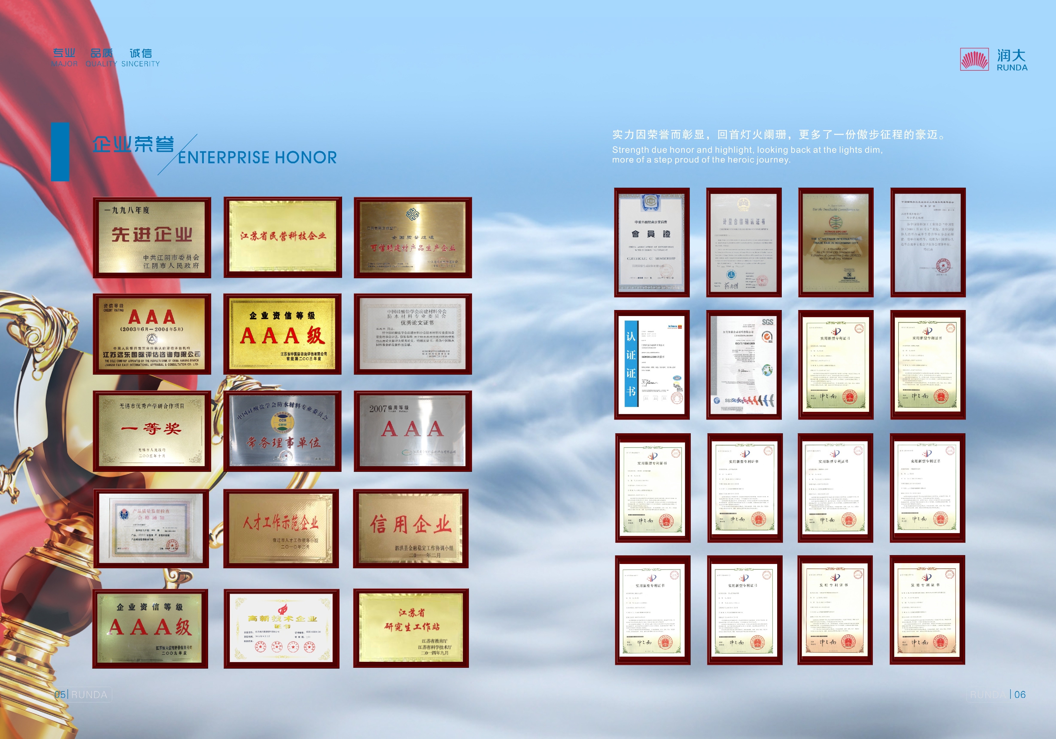Open the 企业资信等级 AAA级 二00九年度 plaque
The image size is (1056, 739).
[x=150, y=629]
